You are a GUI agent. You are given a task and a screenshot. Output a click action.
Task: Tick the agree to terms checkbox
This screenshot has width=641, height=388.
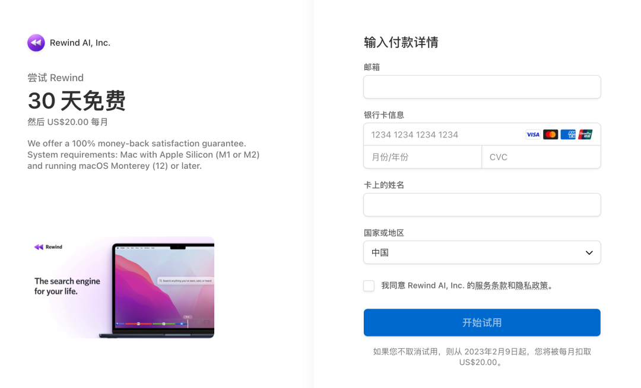point(369,286)
